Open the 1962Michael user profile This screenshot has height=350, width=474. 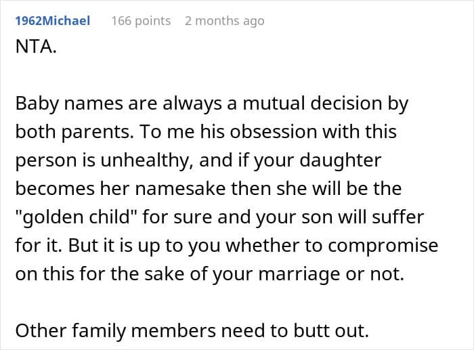pyautogui.click(x=52, y=21)
